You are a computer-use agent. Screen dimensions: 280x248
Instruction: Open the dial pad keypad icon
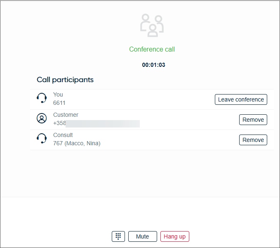point(118,236)
